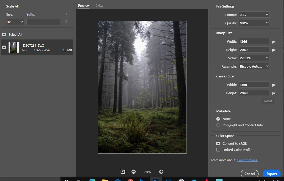Expand the Quality dropdown at 100%
284x181 pixels.
point(254,23)
